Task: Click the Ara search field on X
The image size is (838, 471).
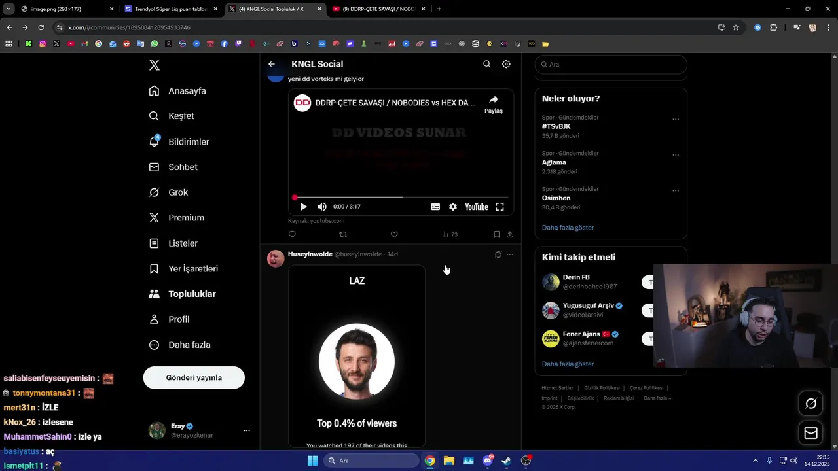Action: tap(611, 65)
